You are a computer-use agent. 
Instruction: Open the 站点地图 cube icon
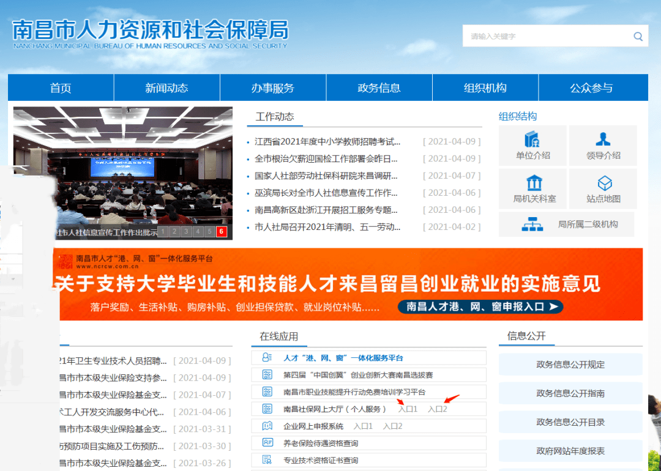(604, 182)
